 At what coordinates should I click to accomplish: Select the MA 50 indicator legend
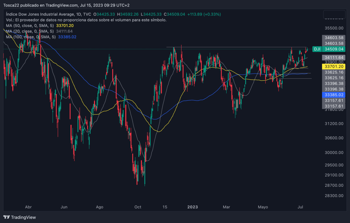pos(29,26)
